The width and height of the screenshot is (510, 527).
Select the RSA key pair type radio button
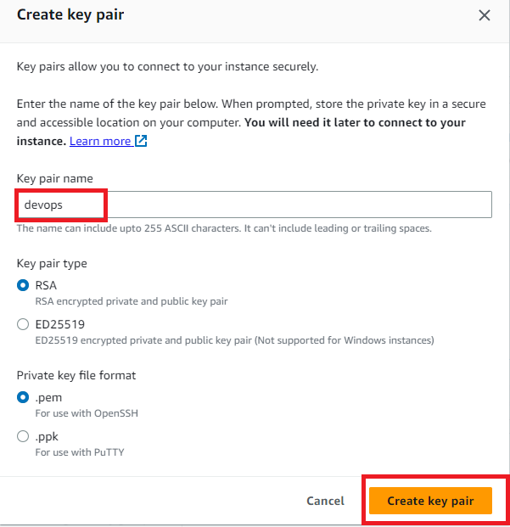[23, 285]
